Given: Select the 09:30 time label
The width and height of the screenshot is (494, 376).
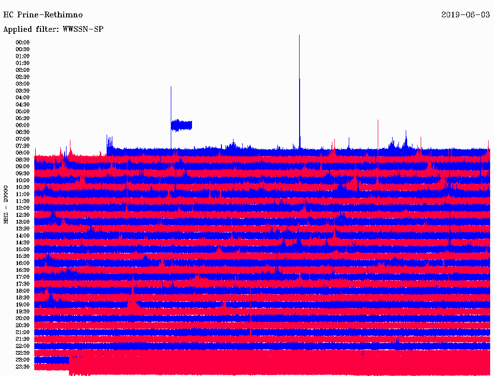Looking at the screenshot, I should pos(22,174).
